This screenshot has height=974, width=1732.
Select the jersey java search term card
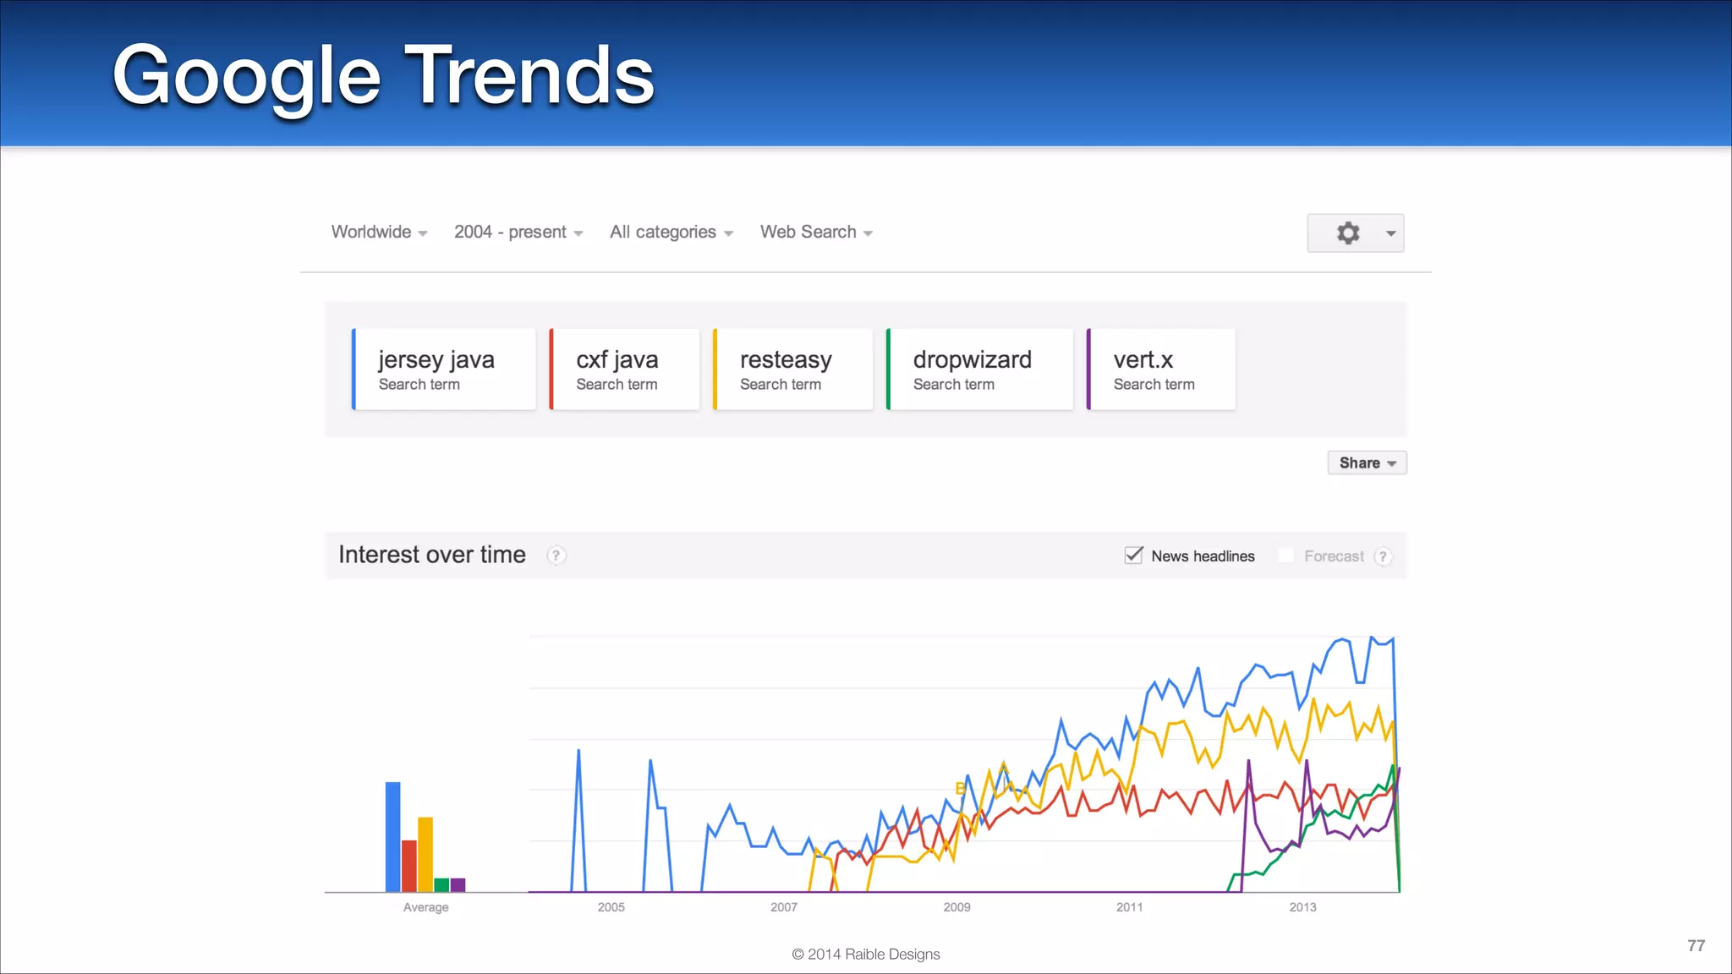coord(444,369)
